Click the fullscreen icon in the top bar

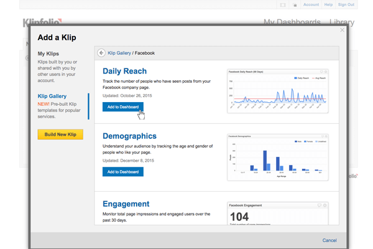pos(282,5)
